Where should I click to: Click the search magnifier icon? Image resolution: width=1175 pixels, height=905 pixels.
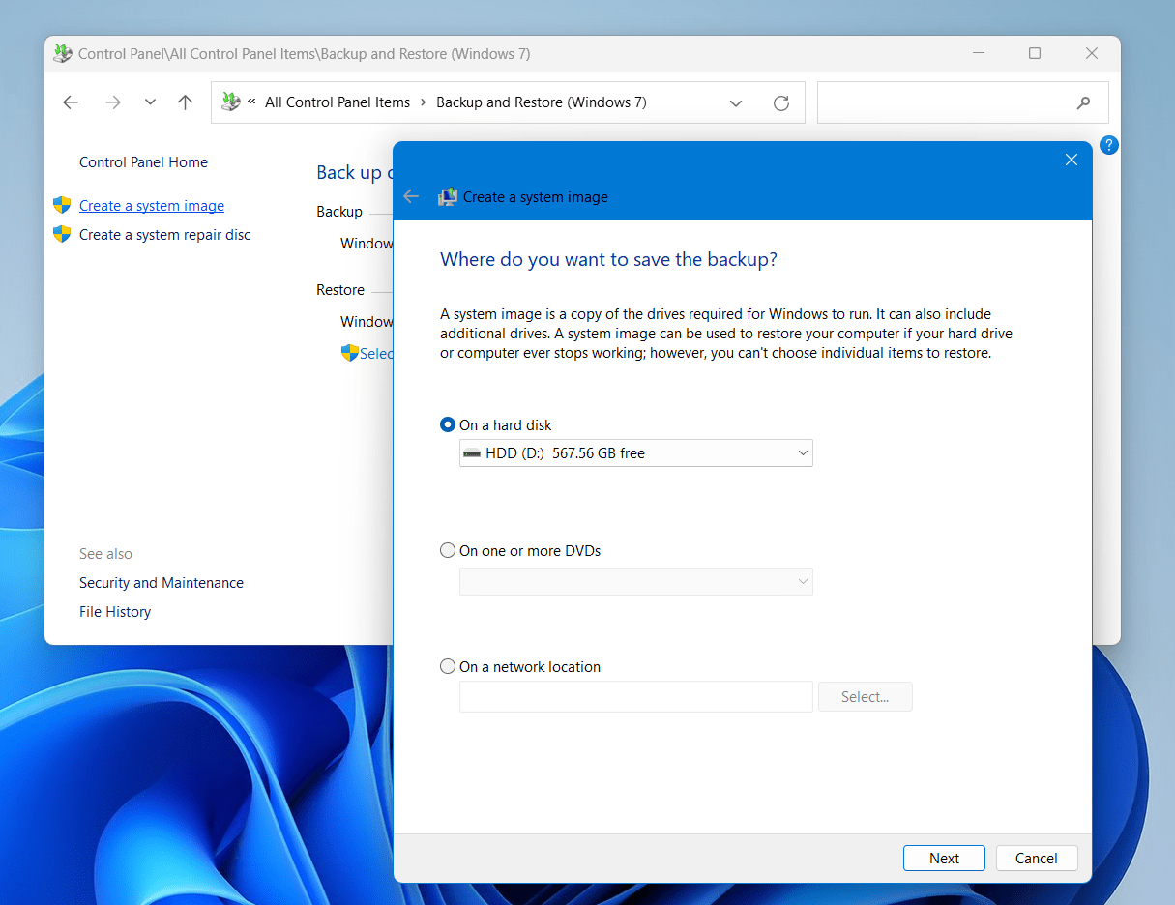(x=1084, y=102)
